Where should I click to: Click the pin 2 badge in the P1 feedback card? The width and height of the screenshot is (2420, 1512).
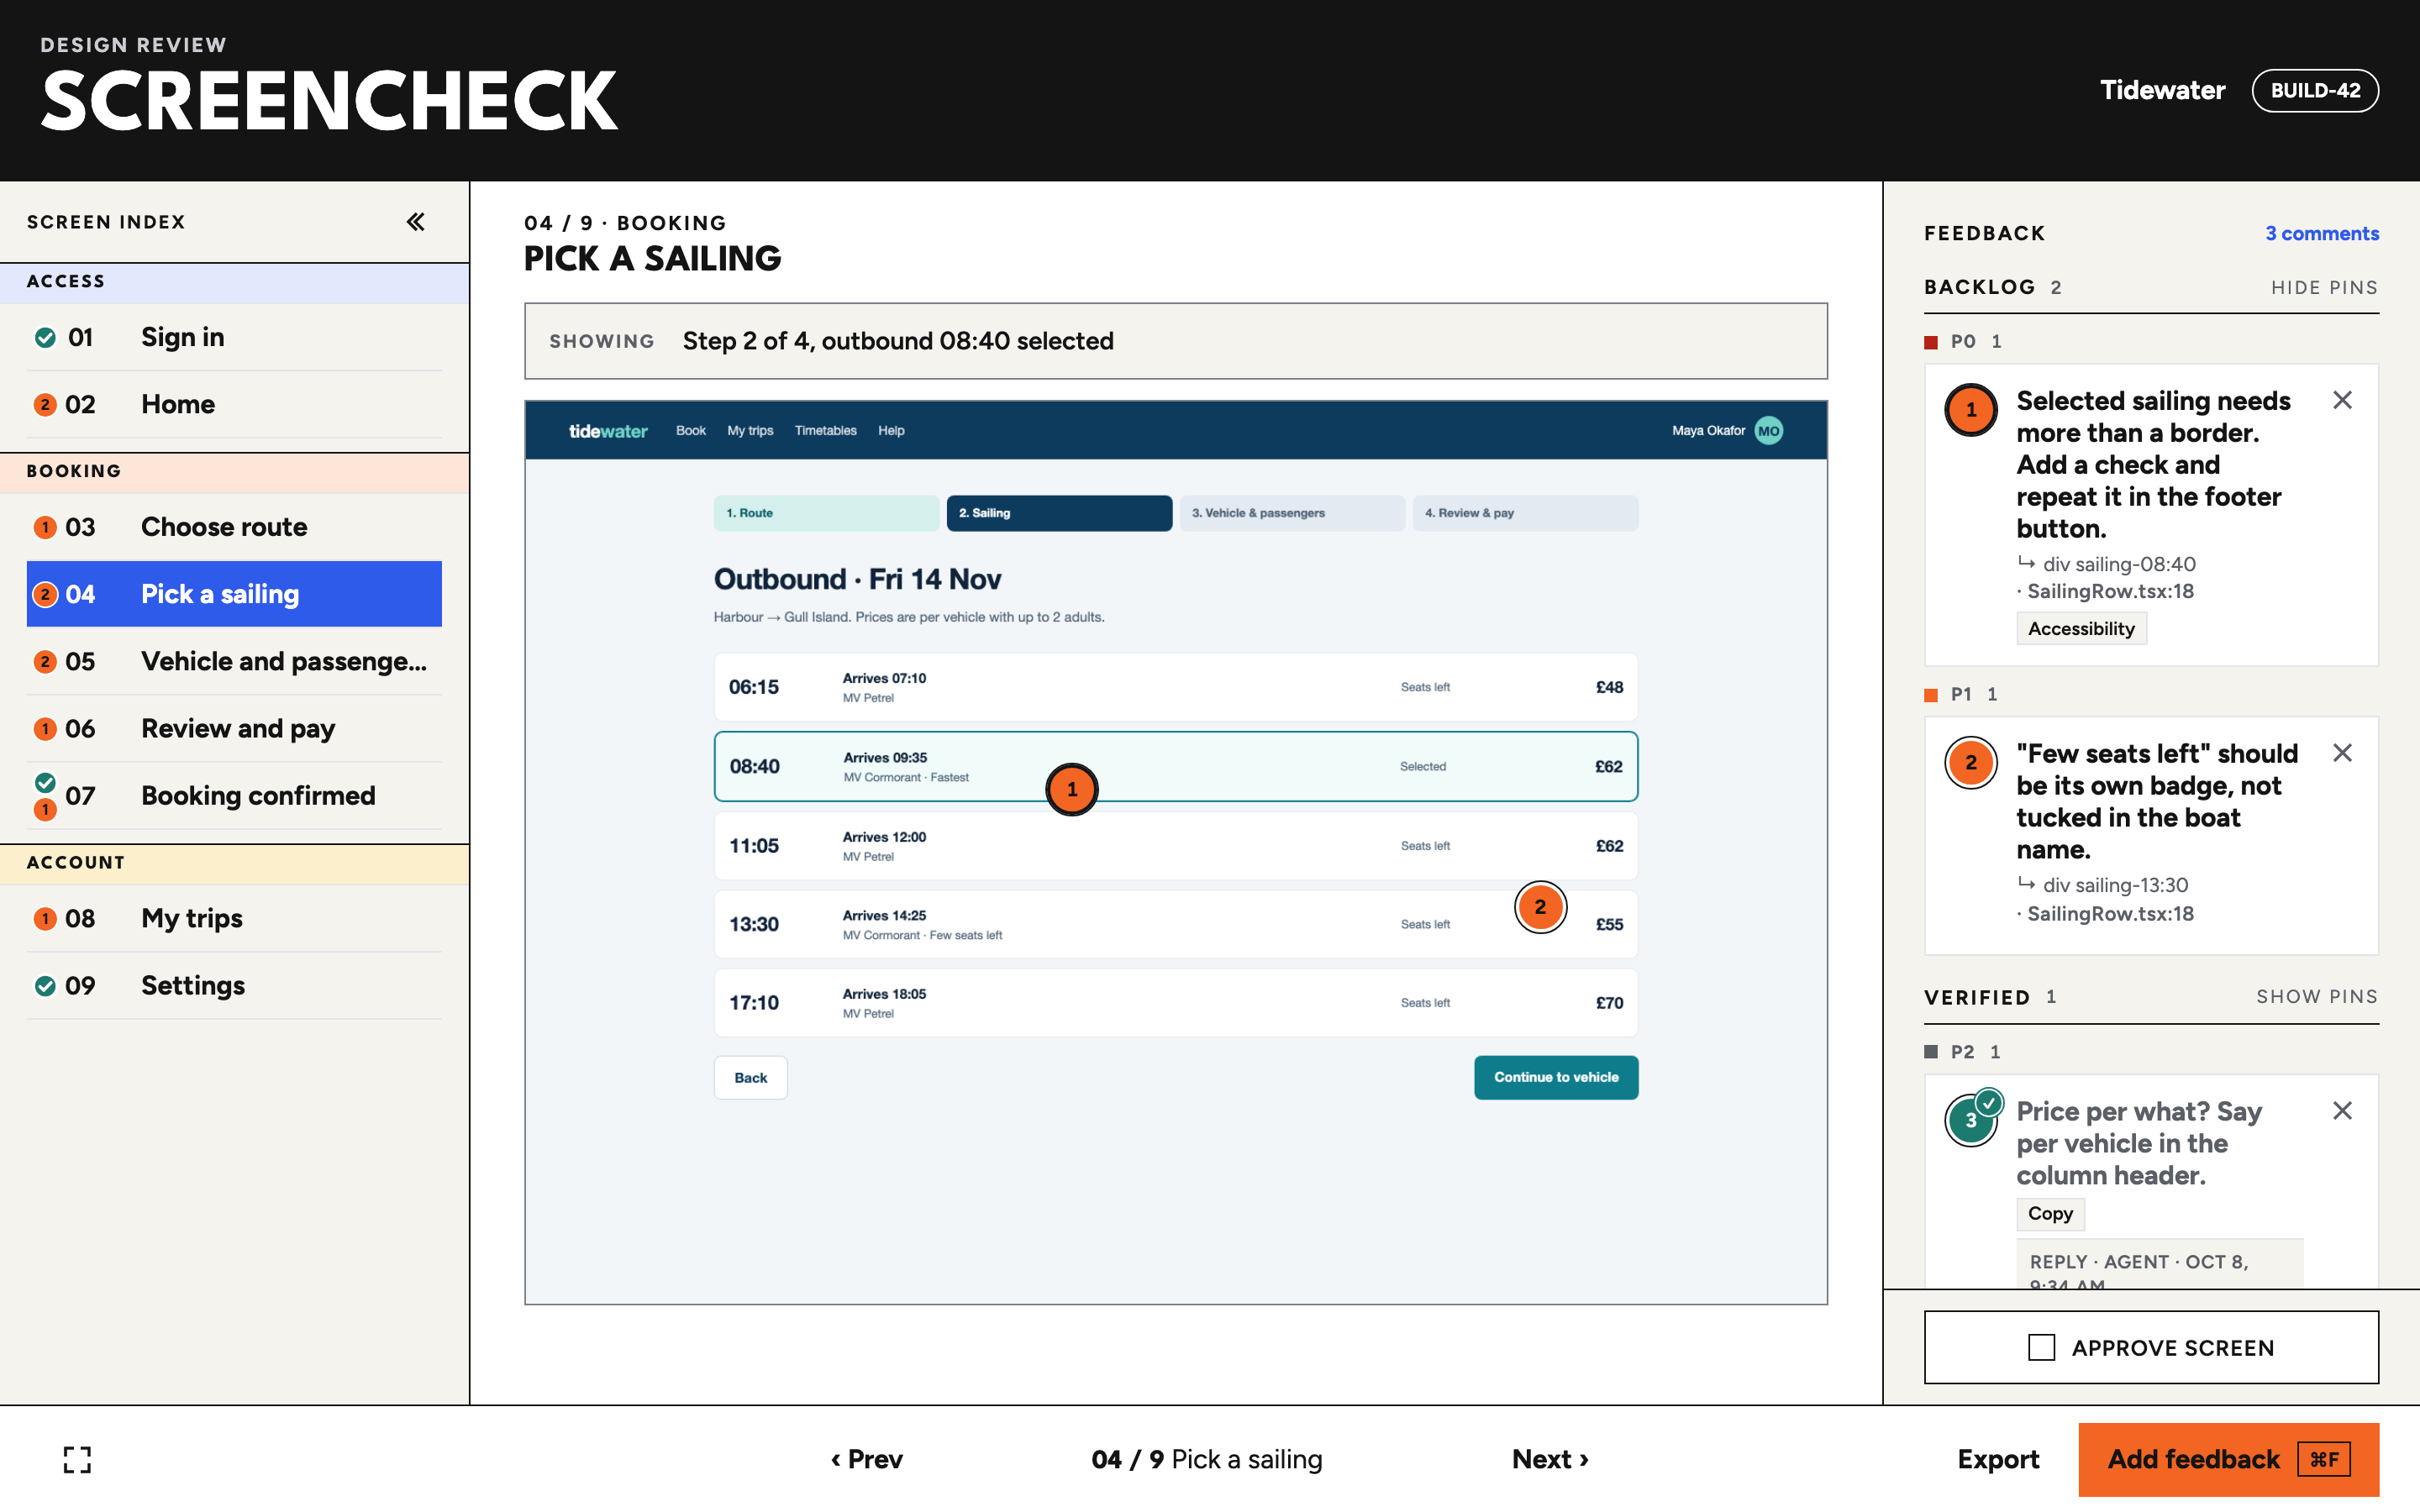pyautogui.click(x=1971, y=763)
